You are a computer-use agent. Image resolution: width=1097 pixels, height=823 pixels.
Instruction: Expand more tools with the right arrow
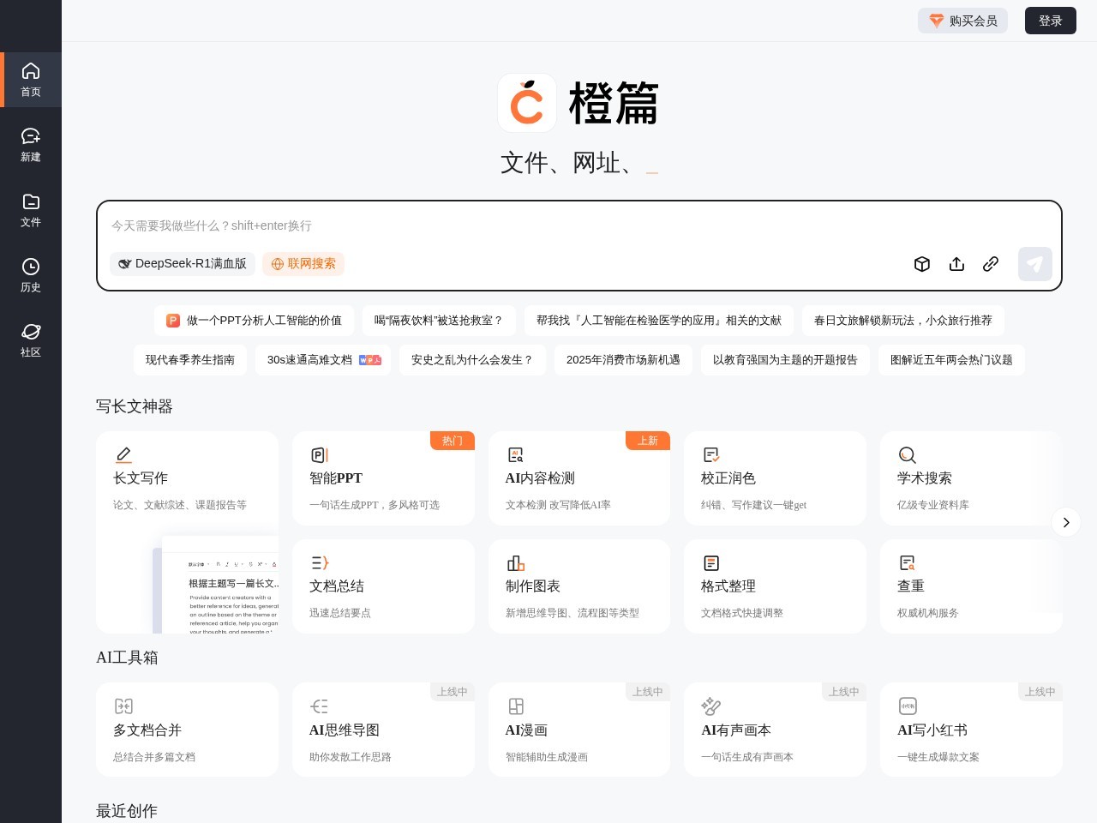1066,522
